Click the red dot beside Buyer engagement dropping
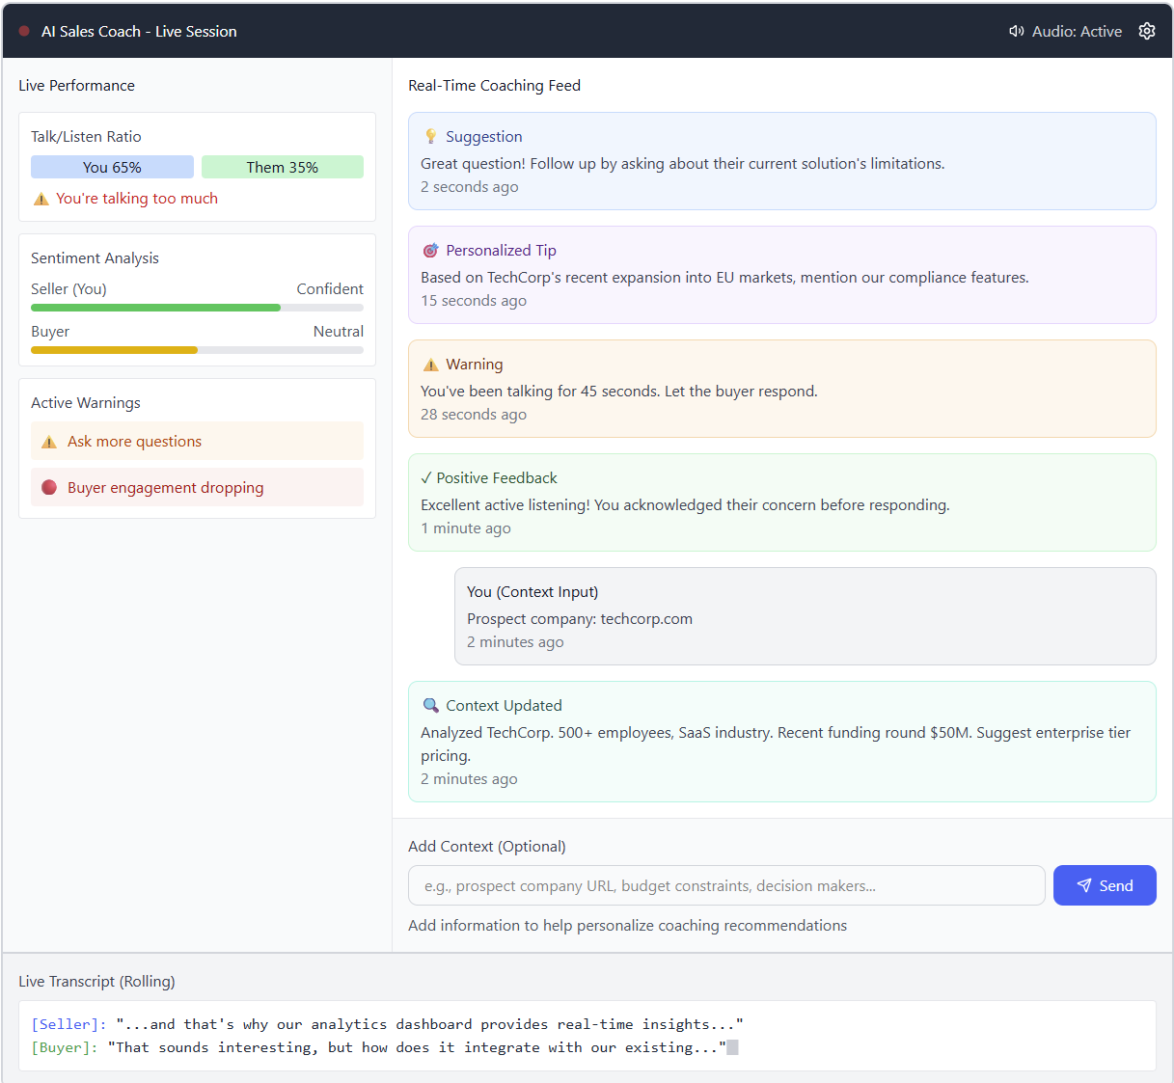 49,487
